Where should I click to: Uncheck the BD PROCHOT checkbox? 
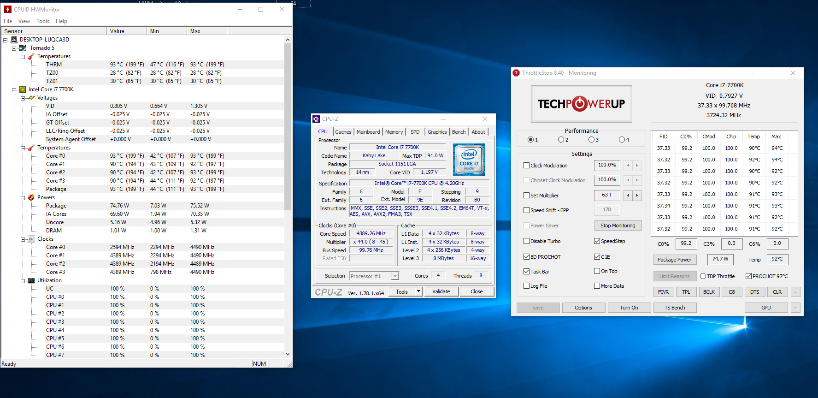coord(526,257)
